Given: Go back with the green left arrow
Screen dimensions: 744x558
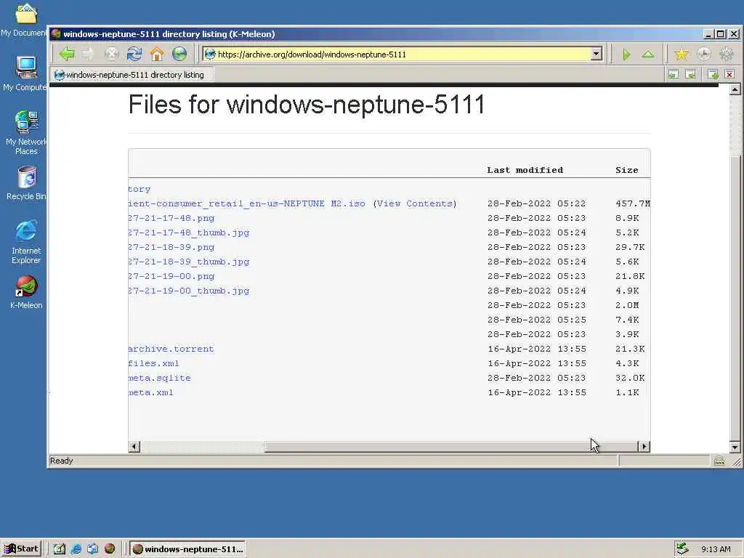Looking at the screenshot, I should [x=67, y=54].
